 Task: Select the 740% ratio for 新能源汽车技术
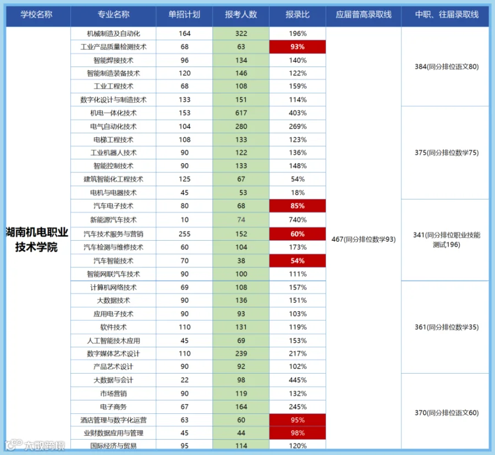[298, 220]
